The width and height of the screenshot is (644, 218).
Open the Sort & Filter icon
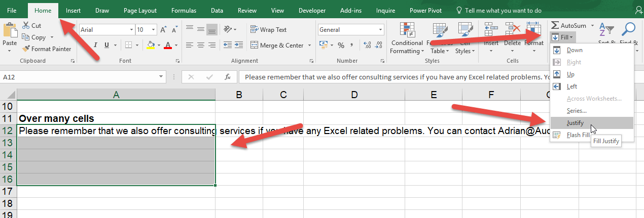tap(606, 30)
